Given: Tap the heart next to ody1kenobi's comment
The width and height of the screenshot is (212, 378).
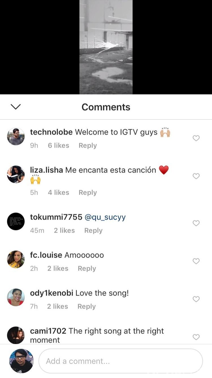Looking at the screenshot, I should 196,299.
